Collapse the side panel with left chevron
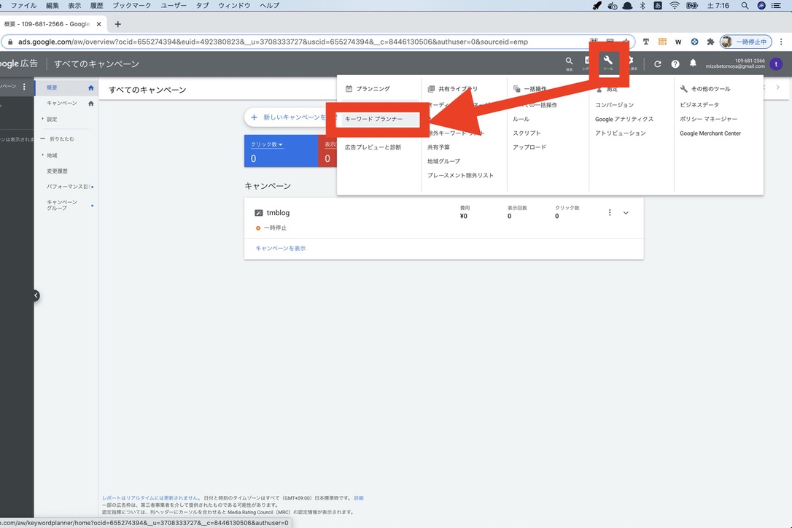 (36, 295)
